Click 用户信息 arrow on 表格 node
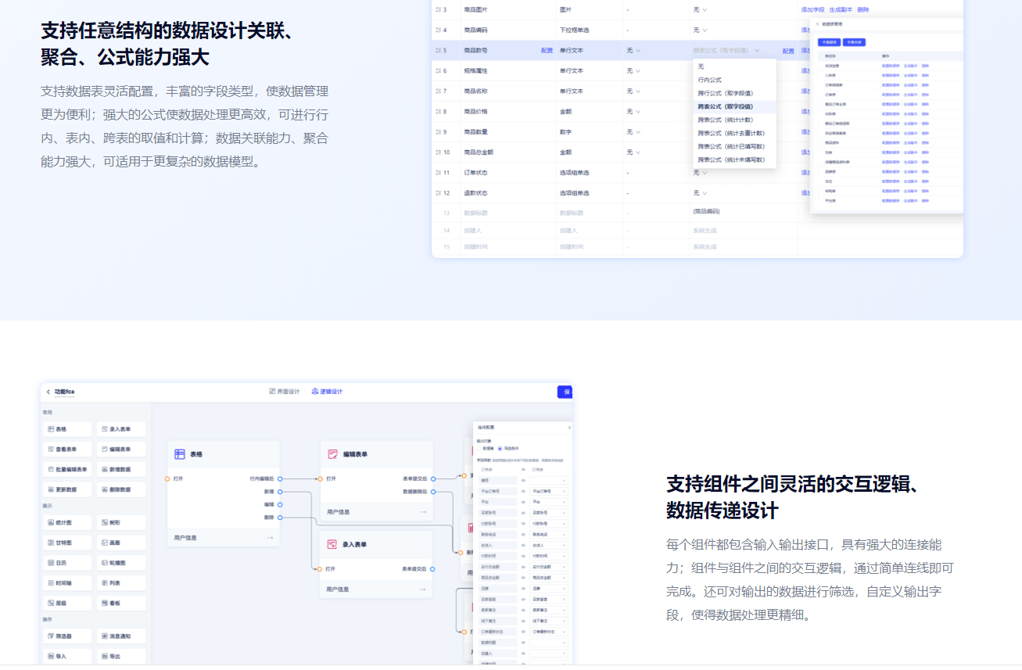 (270, 538)
